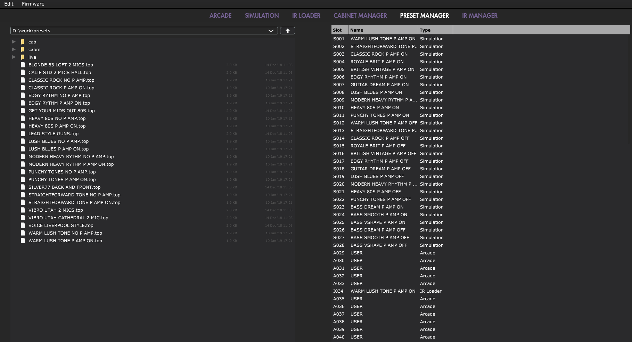Open the Firmware menu

[33, 4]
